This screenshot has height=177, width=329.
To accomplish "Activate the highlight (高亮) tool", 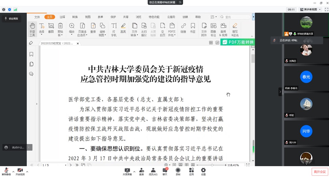I will 123,29.
